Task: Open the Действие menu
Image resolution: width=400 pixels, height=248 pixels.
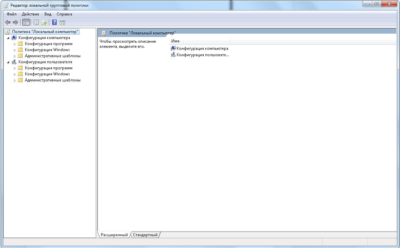Action: (30, 14)
